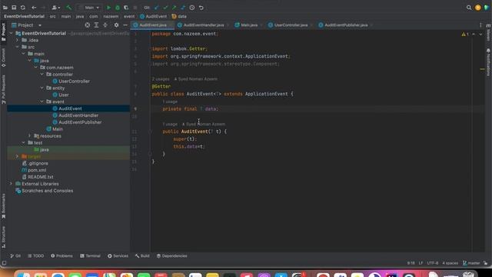This screenshot has width=492, height=277.
Task: Collapse the event package
Action: pyautogui.click(x=42, y=102)
